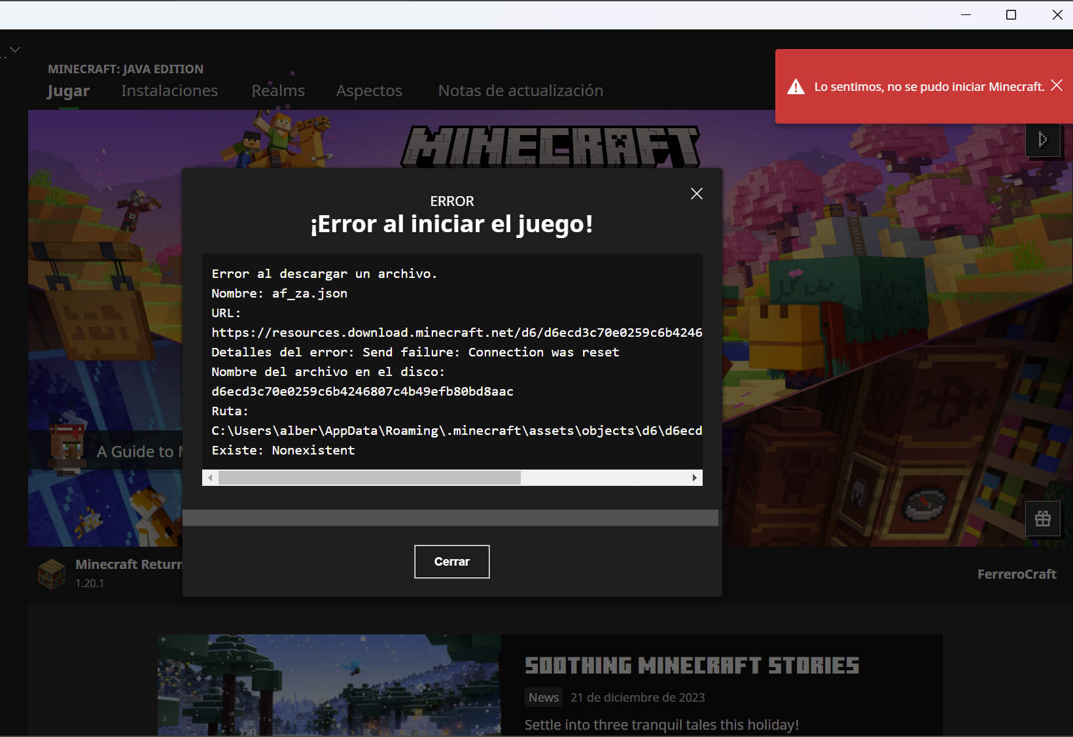Open the 'Soothing Minecraft Stories' headline
This screenshot has width=1073, height=737.
pos(692,666)
